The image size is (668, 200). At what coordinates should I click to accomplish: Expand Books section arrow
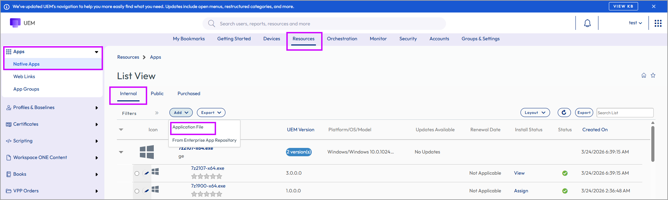[x=97, y=174]
